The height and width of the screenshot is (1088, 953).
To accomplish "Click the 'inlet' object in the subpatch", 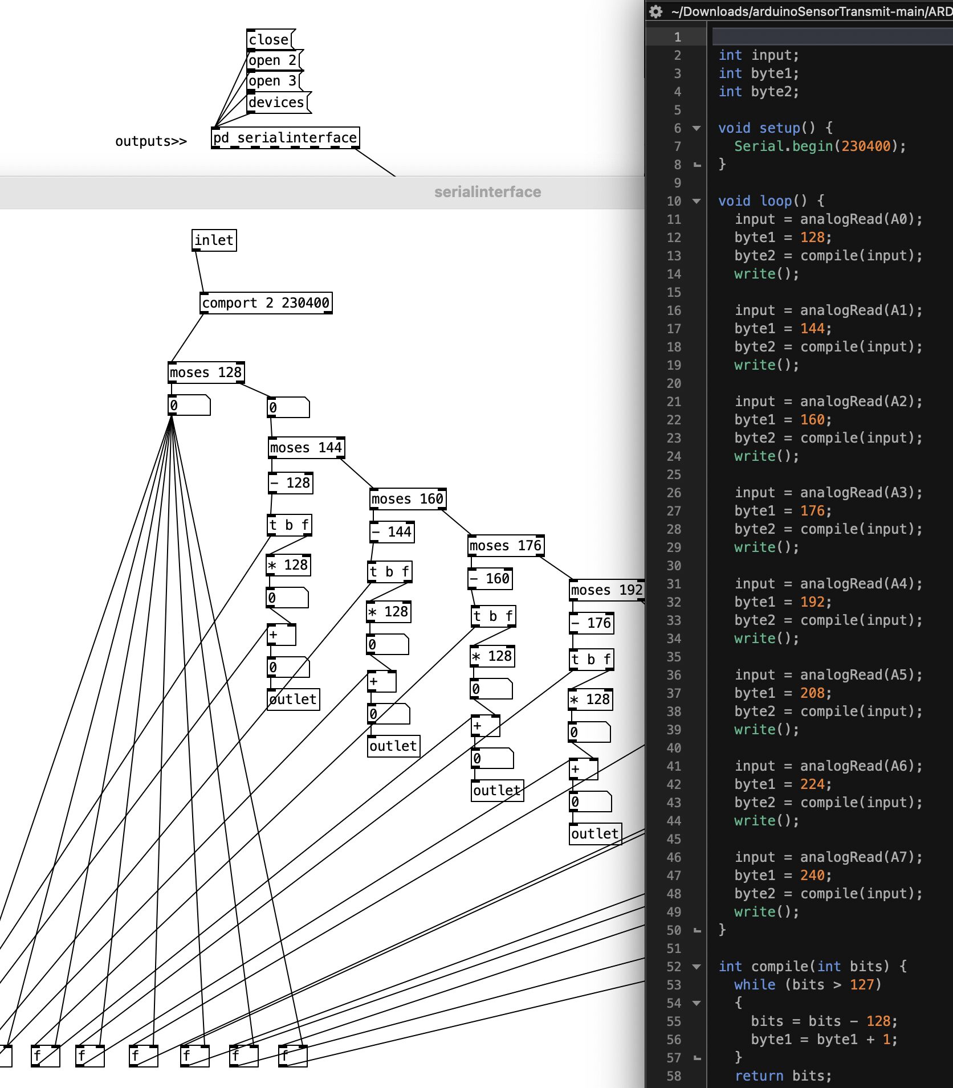I will (x=214, y=240).
